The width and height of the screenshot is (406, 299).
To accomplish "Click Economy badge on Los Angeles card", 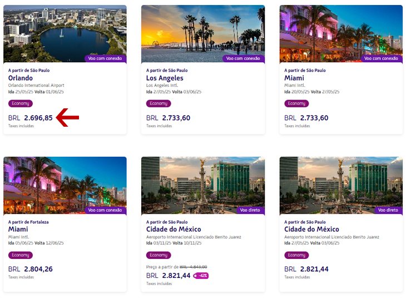I will pyautogui.click(x=159, y=103).
